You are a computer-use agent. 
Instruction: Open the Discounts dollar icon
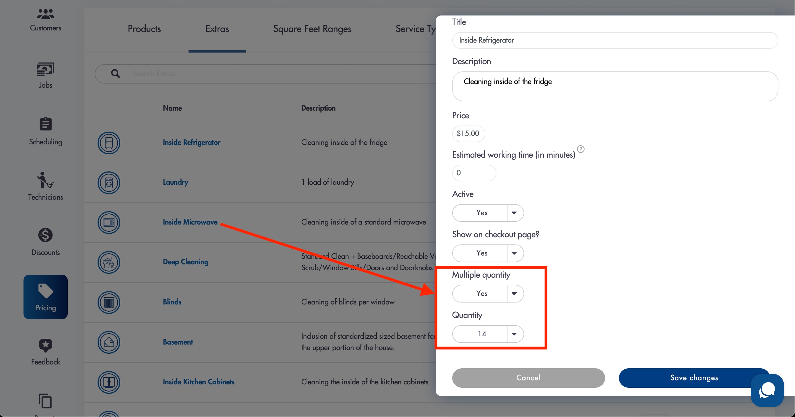click(45, 235)
